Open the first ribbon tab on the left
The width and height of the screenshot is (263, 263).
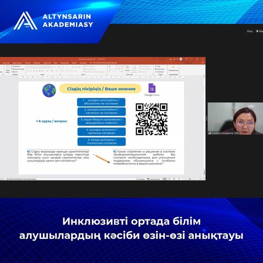(6, 63)
